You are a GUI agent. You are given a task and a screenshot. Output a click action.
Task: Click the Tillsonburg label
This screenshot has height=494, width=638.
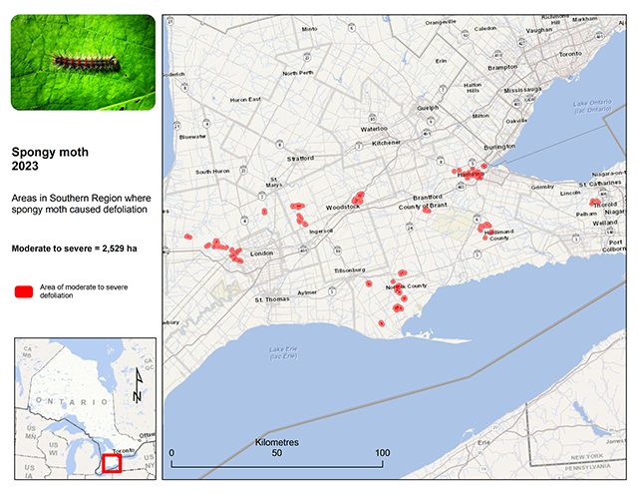point(350,270)
